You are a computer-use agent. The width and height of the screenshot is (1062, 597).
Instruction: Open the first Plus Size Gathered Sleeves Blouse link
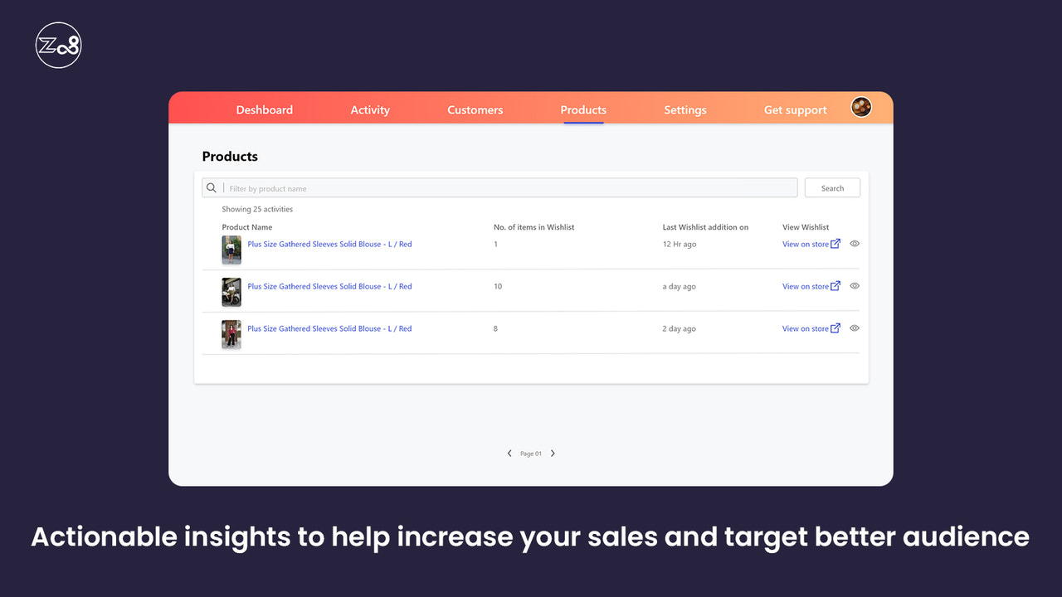point(329,243)
